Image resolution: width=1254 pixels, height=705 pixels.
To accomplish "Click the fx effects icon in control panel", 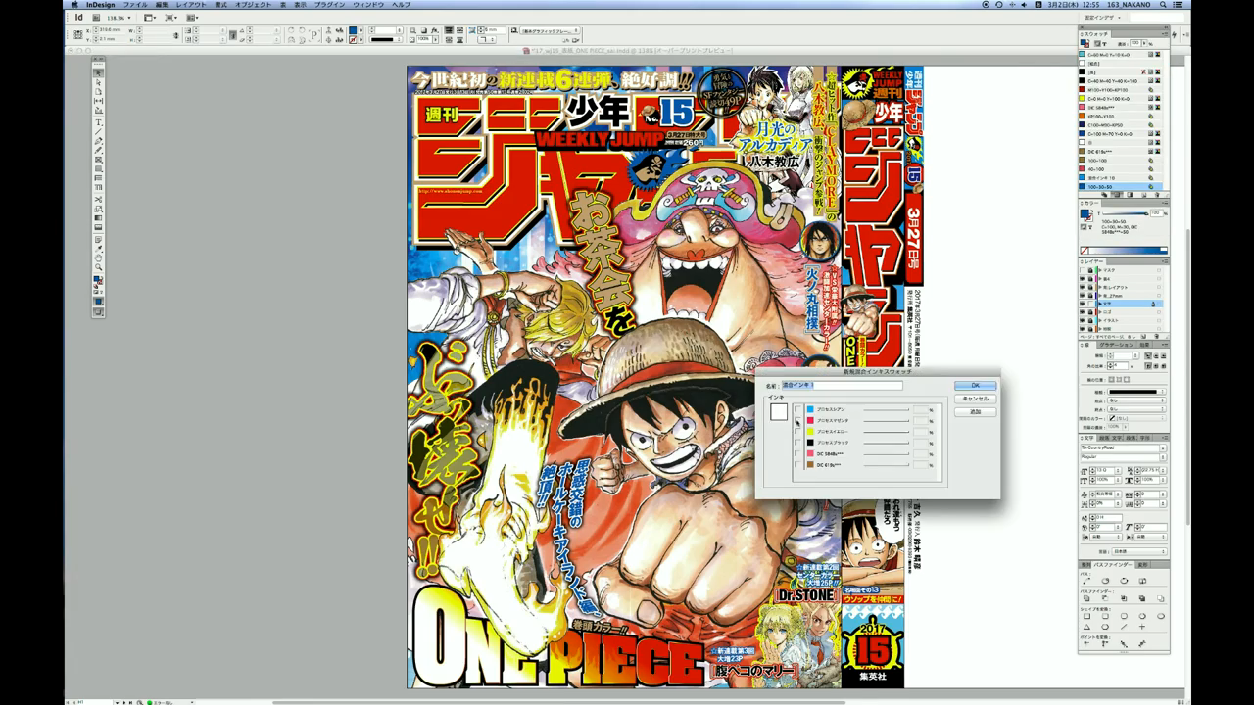I will coord(435,30).
